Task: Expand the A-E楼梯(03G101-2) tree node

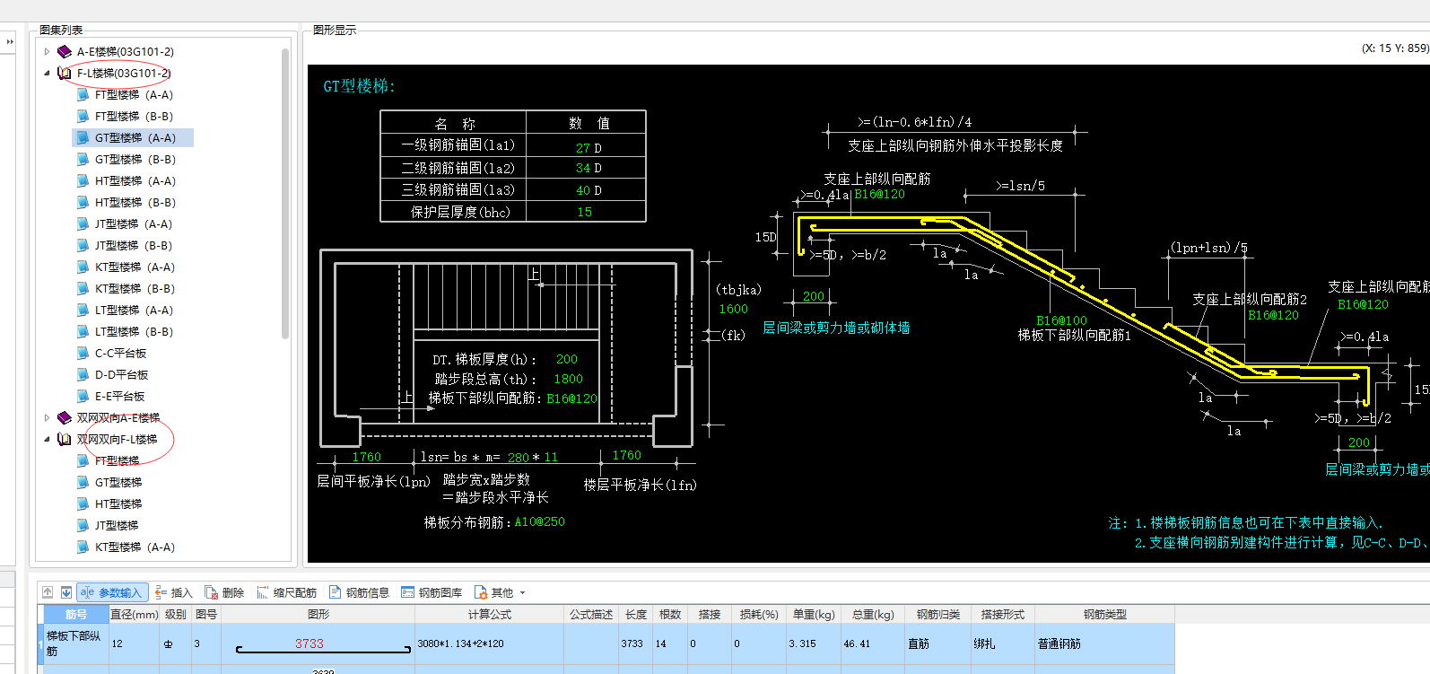Action: [x=48, y=52]
